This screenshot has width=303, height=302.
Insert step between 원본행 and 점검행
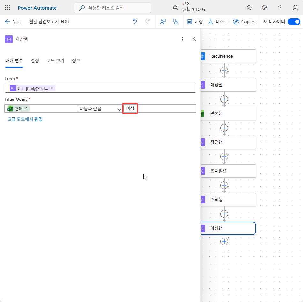point(224,128)
